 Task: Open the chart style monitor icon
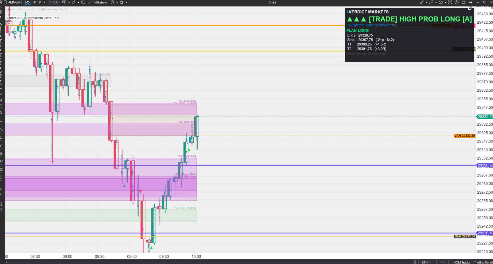(64, 2)
